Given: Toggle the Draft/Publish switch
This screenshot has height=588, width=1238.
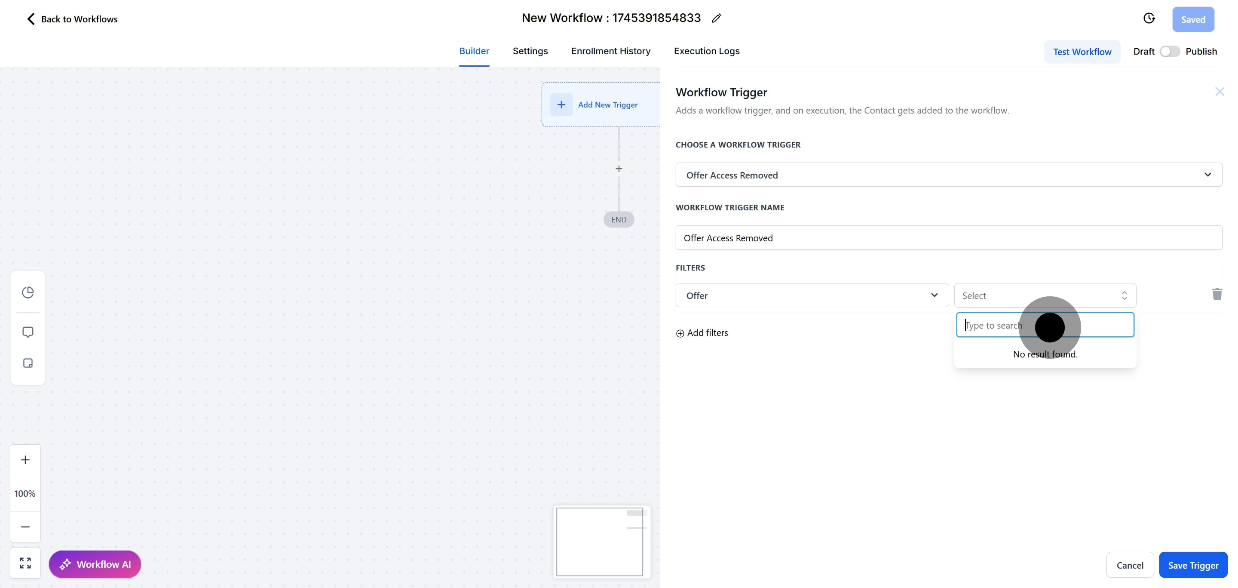Looking at the screenshot, I should [x=1169, y=52].
